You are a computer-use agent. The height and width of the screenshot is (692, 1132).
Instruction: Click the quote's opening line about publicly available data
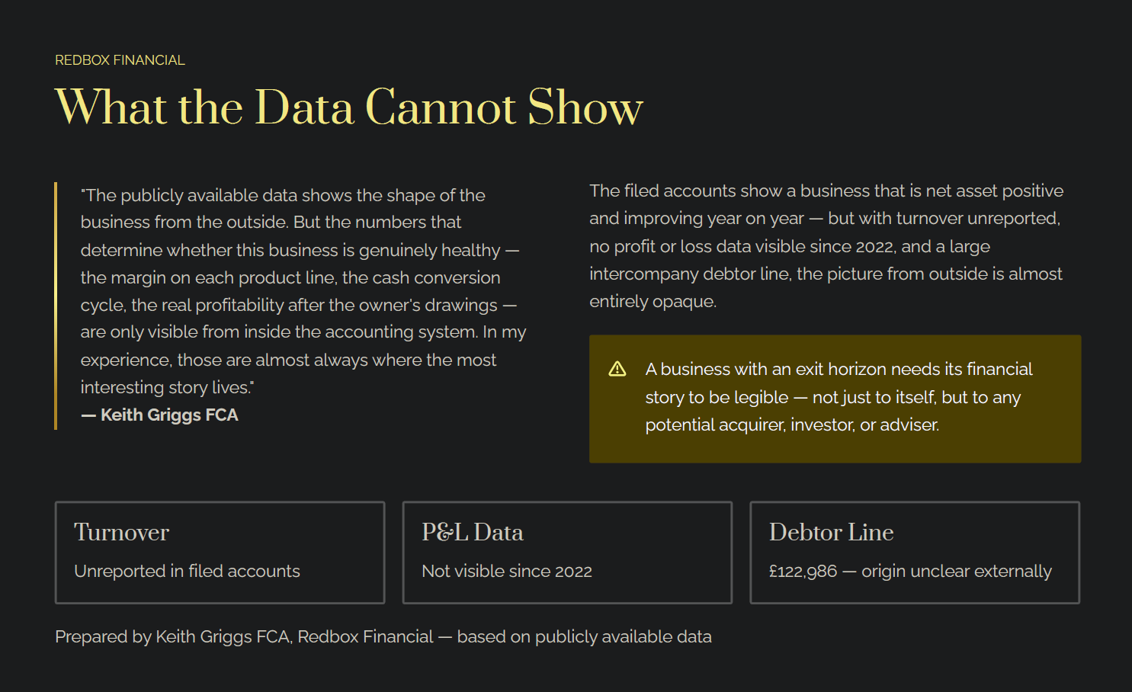click(x=283, y=196)
